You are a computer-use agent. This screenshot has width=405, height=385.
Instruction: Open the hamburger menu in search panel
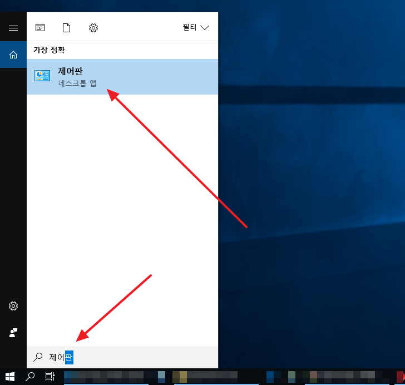click(x=13, y=28)
